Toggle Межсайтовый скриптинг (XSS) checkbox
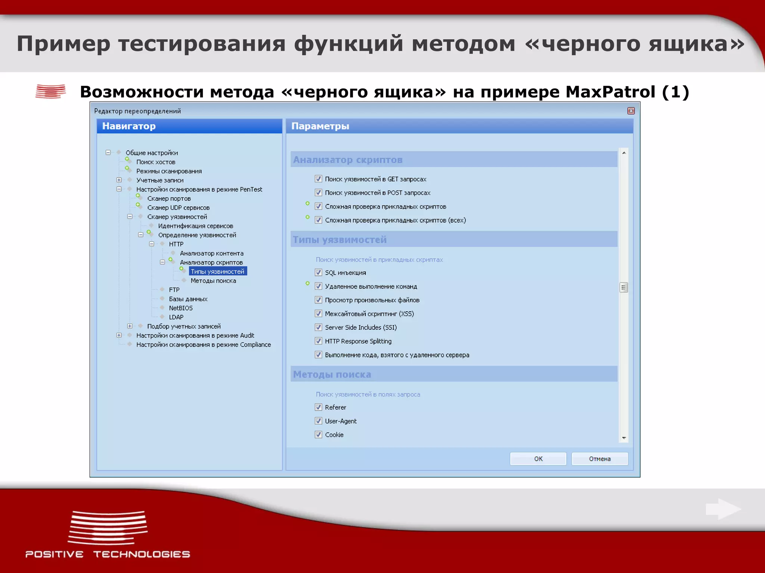Viewport: 765px width, 573px height. [x=318, y=314]
